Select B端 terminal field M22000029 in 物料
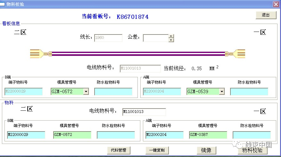The height and width of the screenshot is (157, 281). tap(26, 135)
